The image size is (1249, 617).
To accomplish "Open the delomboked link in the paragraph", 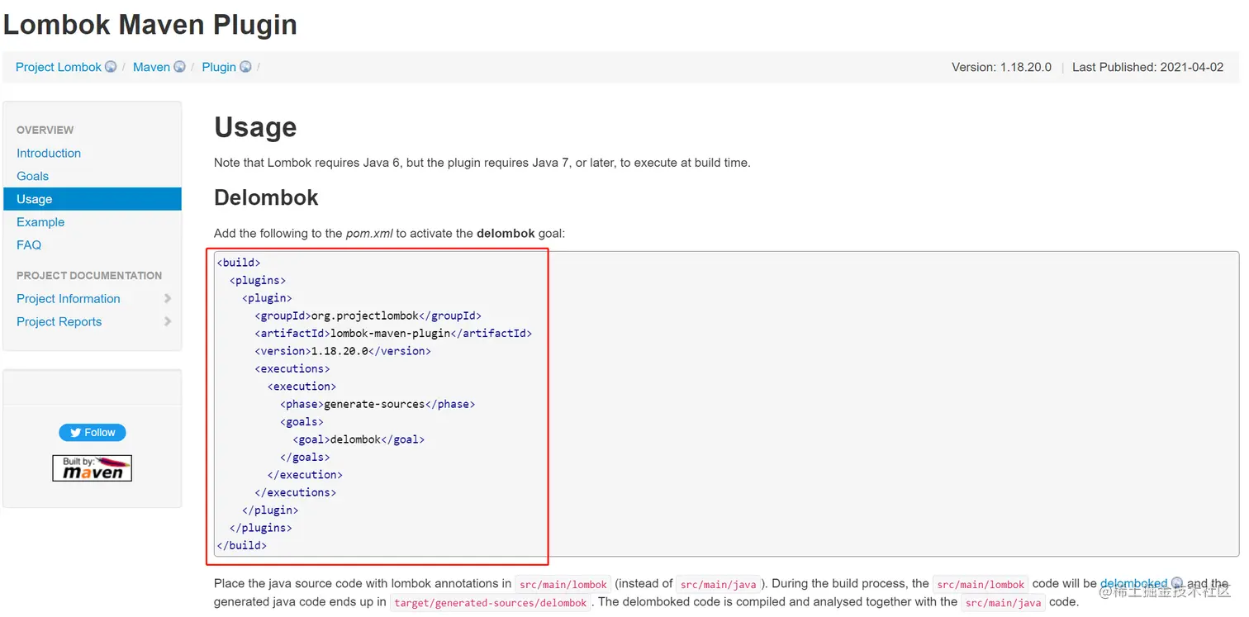I will (x=1134, y=583).
